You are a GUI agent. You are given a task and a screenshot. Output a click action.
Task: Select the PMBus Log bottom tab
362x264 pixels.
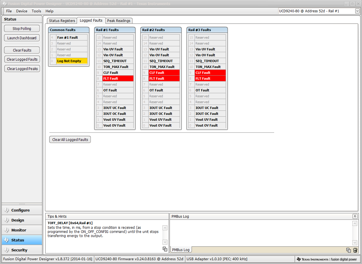(x=181, y=250)
